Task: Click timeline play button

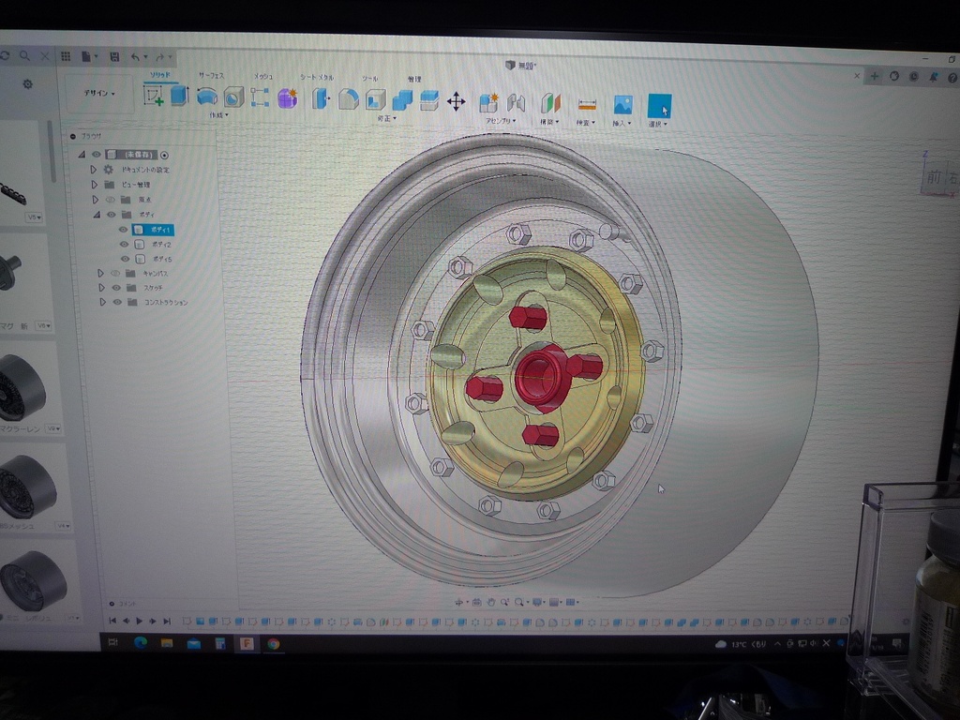Action: (140, 621)
